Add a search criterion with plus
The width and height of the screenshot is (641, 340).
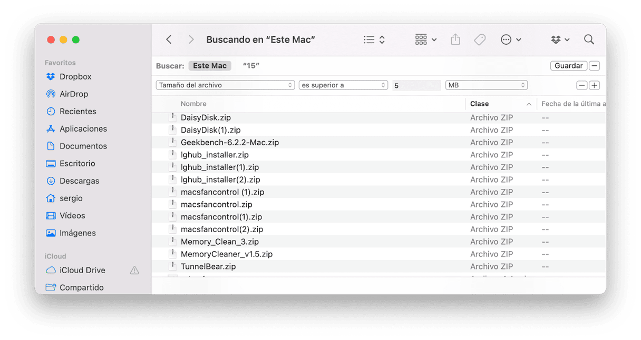(594, 85)
